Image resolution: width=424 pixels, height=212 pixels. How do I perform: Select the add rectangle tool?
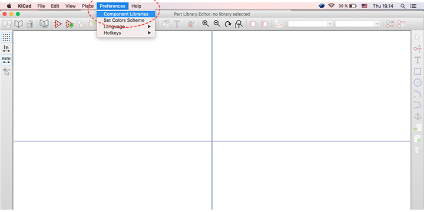coord(418,71)
